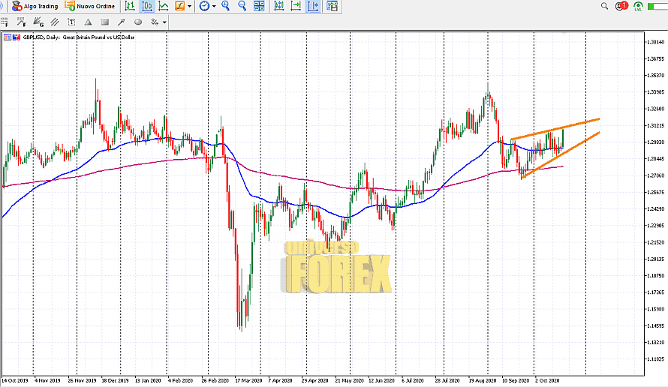Click the Nuovo Ordine button

click(x=90, y=6)
